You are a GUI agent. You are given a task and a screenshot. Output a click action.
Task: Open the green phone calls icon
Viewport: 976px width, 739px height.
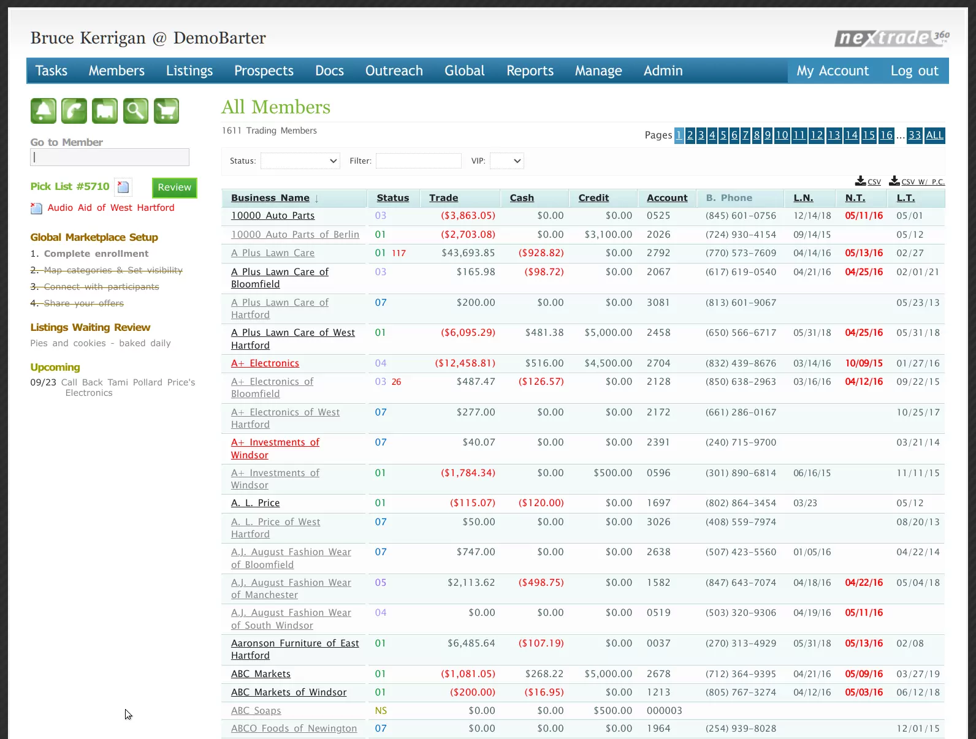(74, 111)
